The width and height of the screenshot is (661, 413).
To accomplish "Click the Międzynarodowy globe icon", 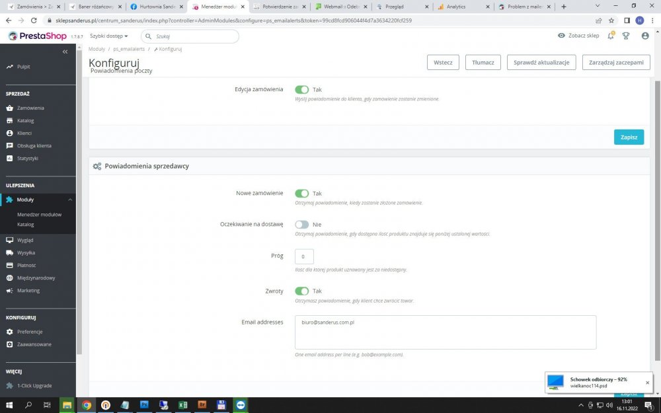I will click(10, 278).
